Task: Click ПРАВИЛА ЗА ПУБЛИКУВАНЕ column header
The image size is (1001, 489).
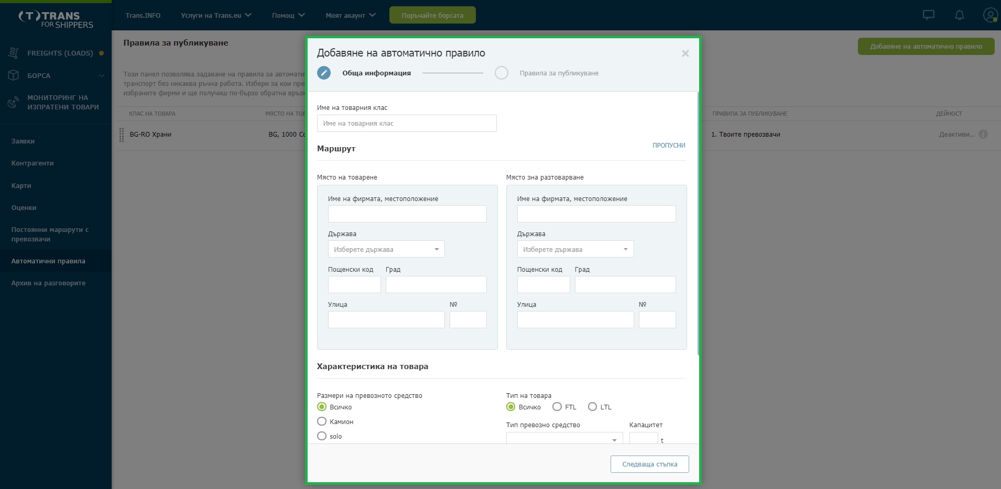Action: point(749,114)
